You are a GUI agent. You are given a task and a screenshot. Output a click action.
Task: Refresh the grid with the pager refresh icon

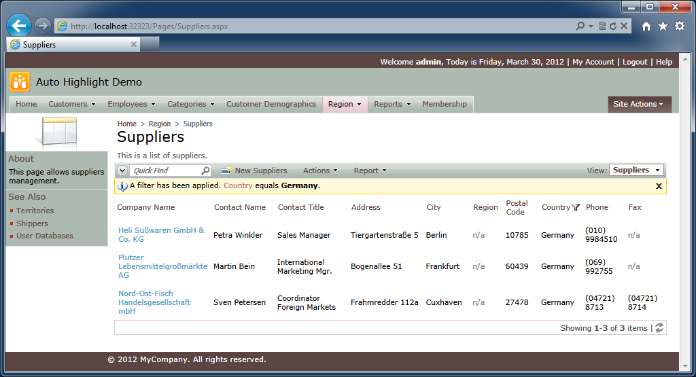coord(659,328)
